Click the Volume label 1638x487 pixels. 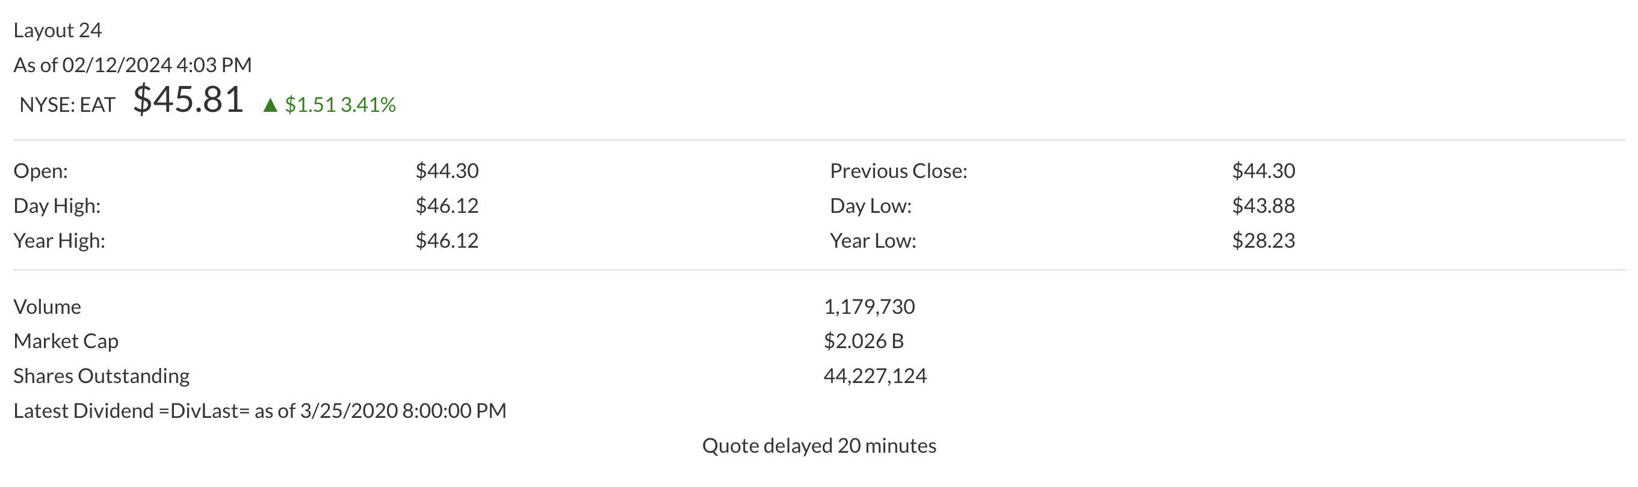[48, 307]
